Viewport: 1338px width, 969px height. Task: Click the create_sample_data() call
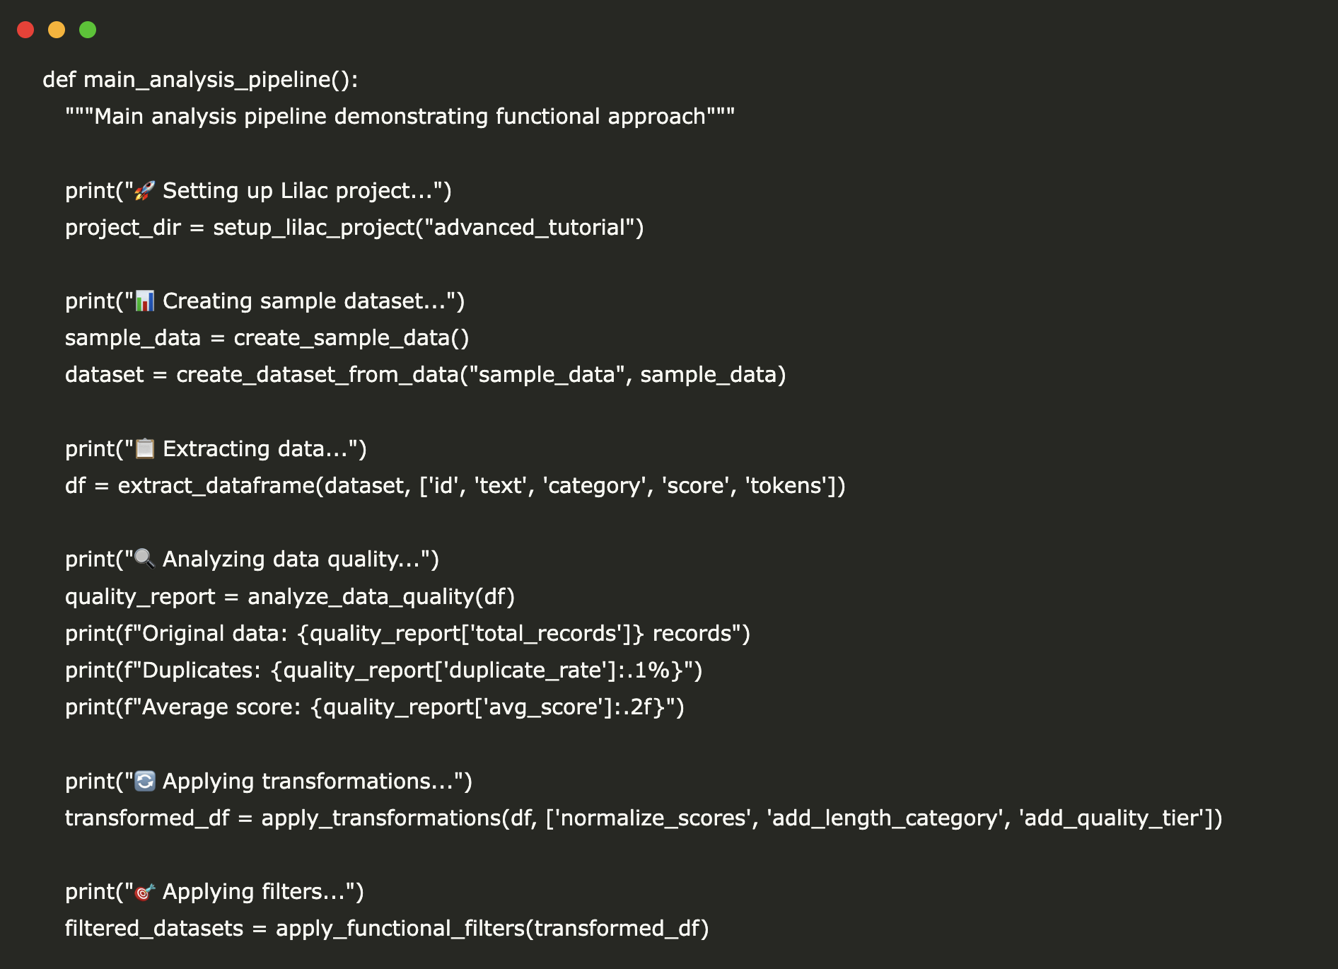pos(351,338)
